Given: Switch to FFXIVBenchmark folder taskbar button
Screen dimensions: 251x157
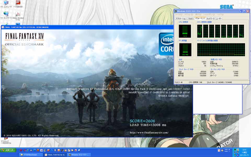Looking at the screenshot, I should (x=31, y=155).
